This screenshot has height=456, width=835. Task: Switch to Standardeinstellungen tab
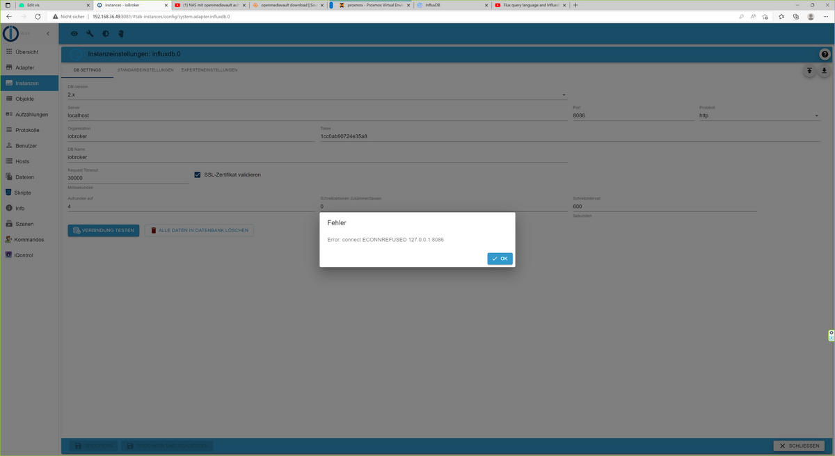(145, 70)
